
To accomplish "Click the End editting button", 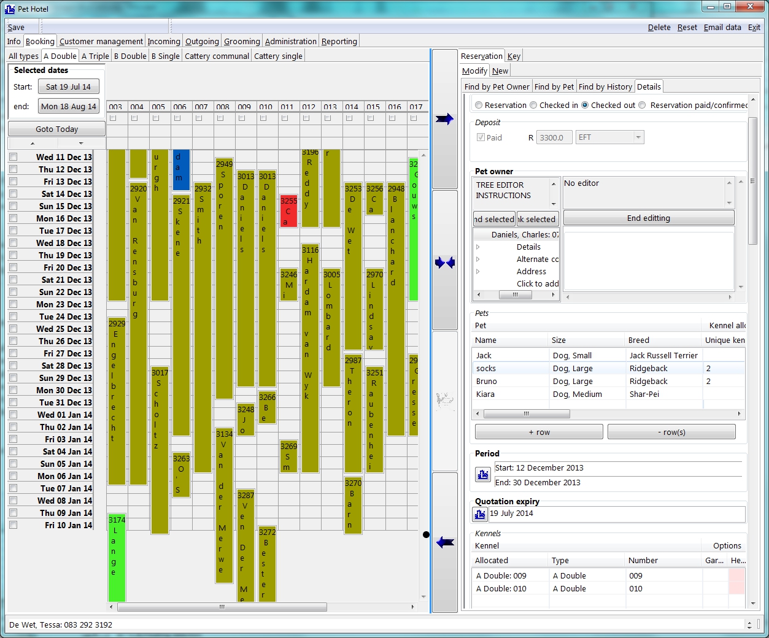I will pyautogui.click(x=648, y=218).
